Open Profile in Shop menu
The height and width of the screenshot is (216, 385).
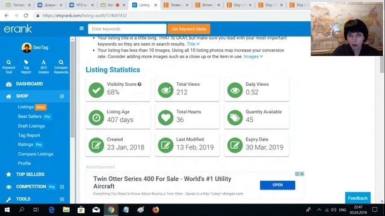[24, 163]
